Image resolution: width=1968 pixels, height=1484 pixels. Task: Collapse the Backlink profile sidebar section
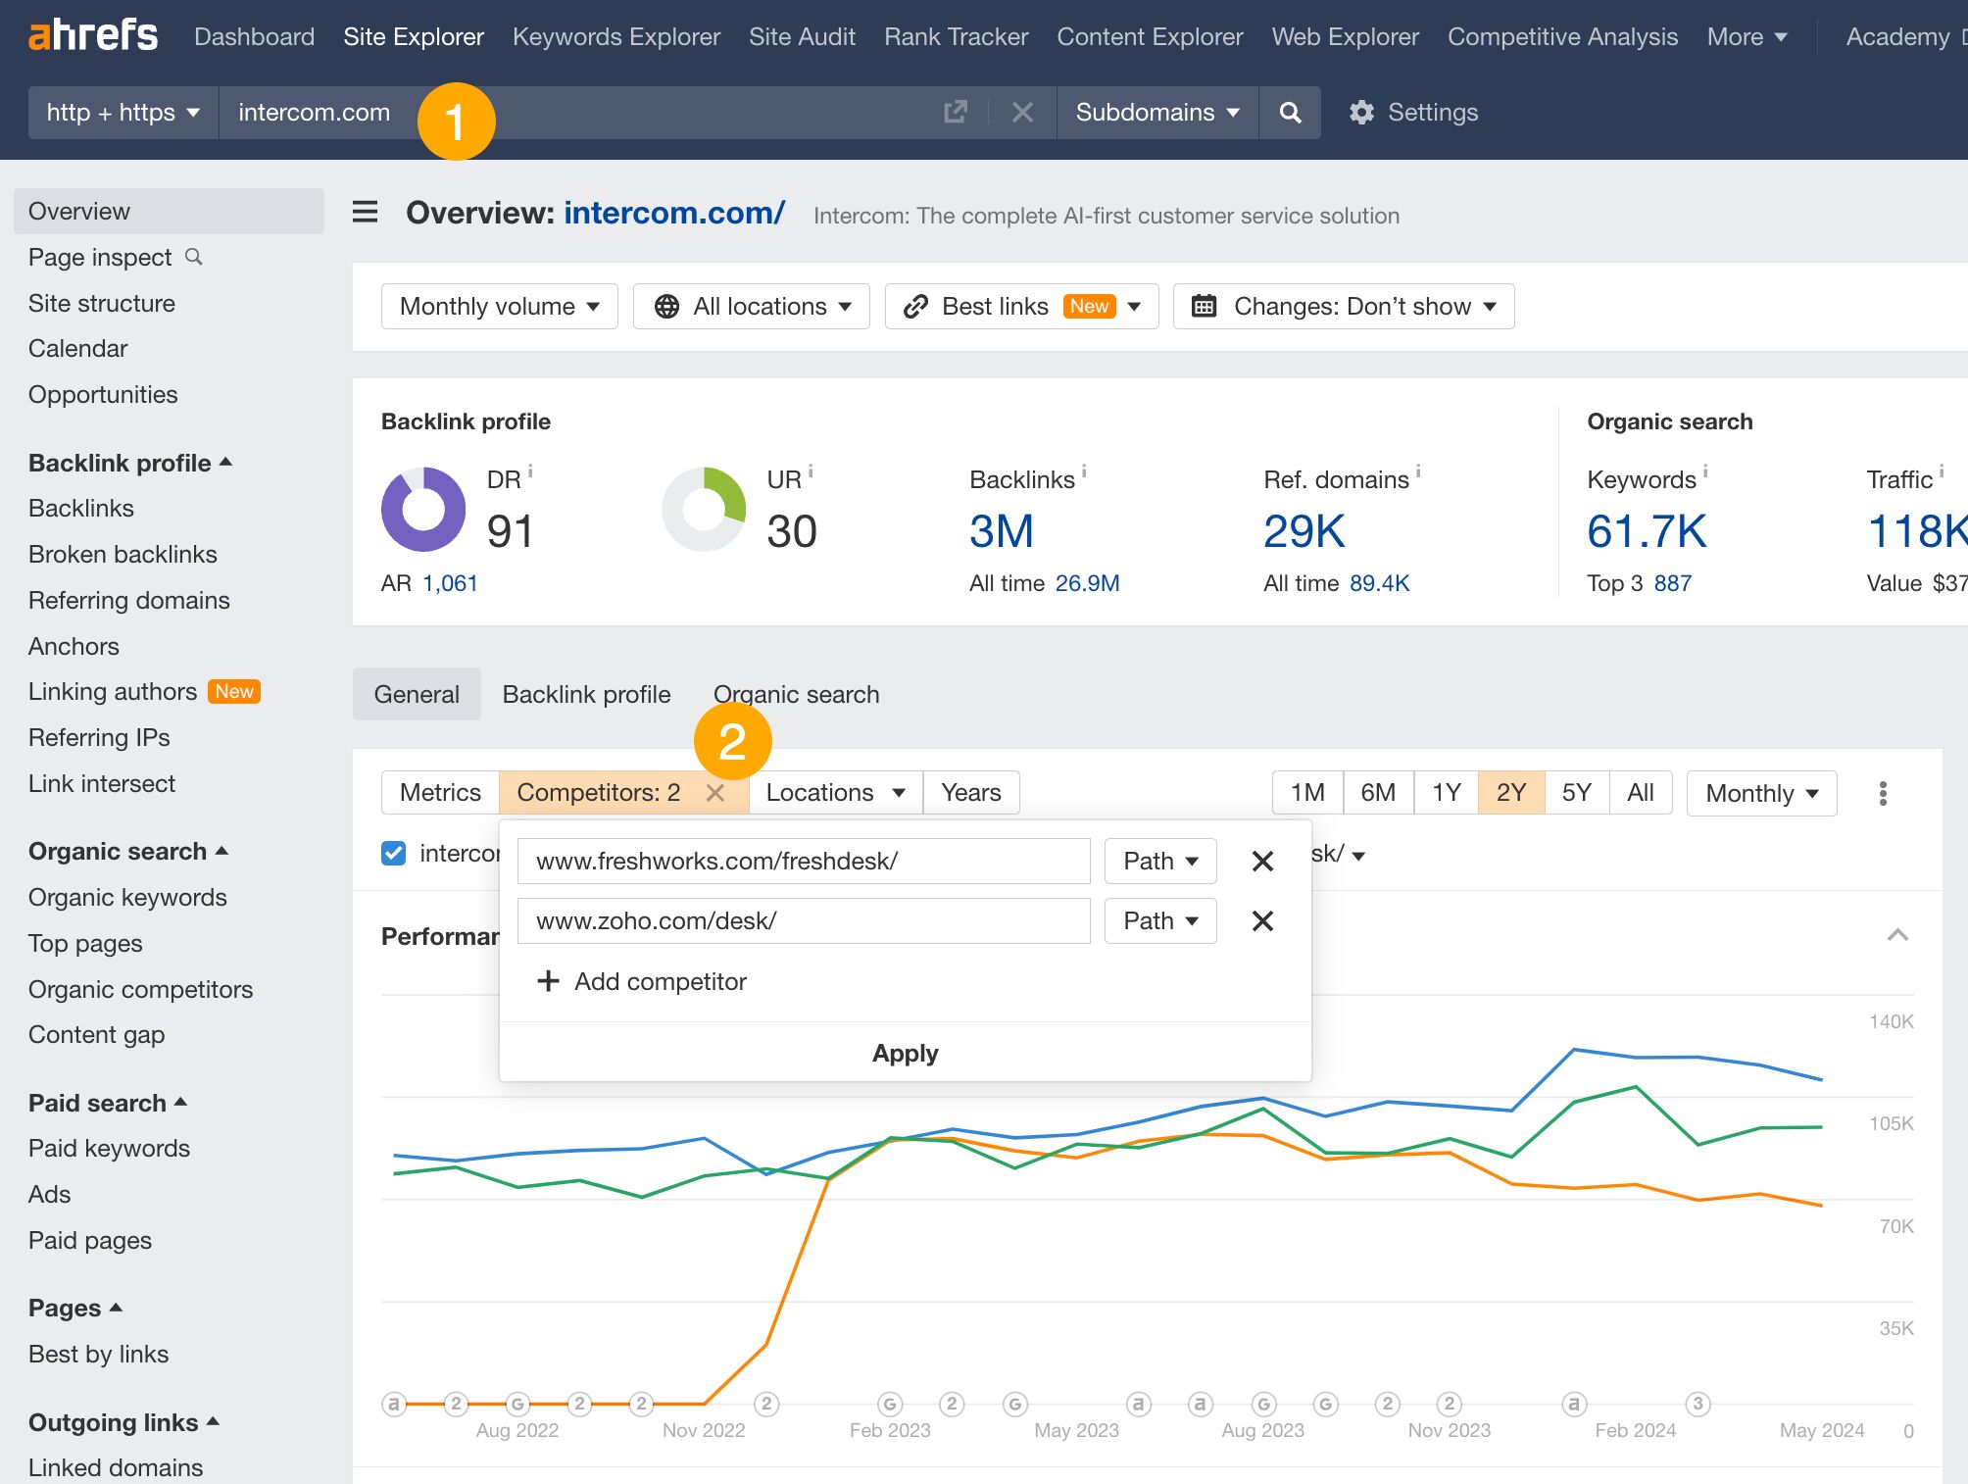(x=129, y=463)
